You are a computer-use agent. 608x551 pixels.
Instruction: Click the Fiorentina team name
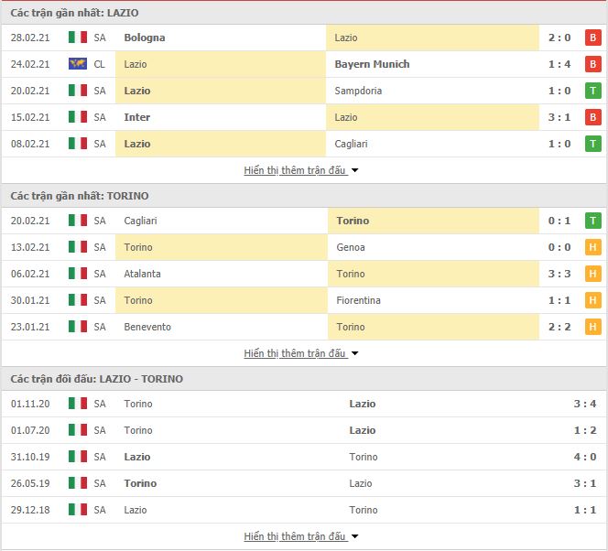[358, 300]
